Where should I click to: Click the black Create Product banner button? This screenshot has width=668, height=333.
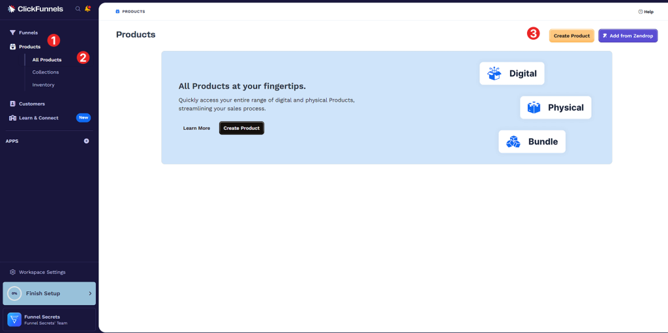[241, 128]
